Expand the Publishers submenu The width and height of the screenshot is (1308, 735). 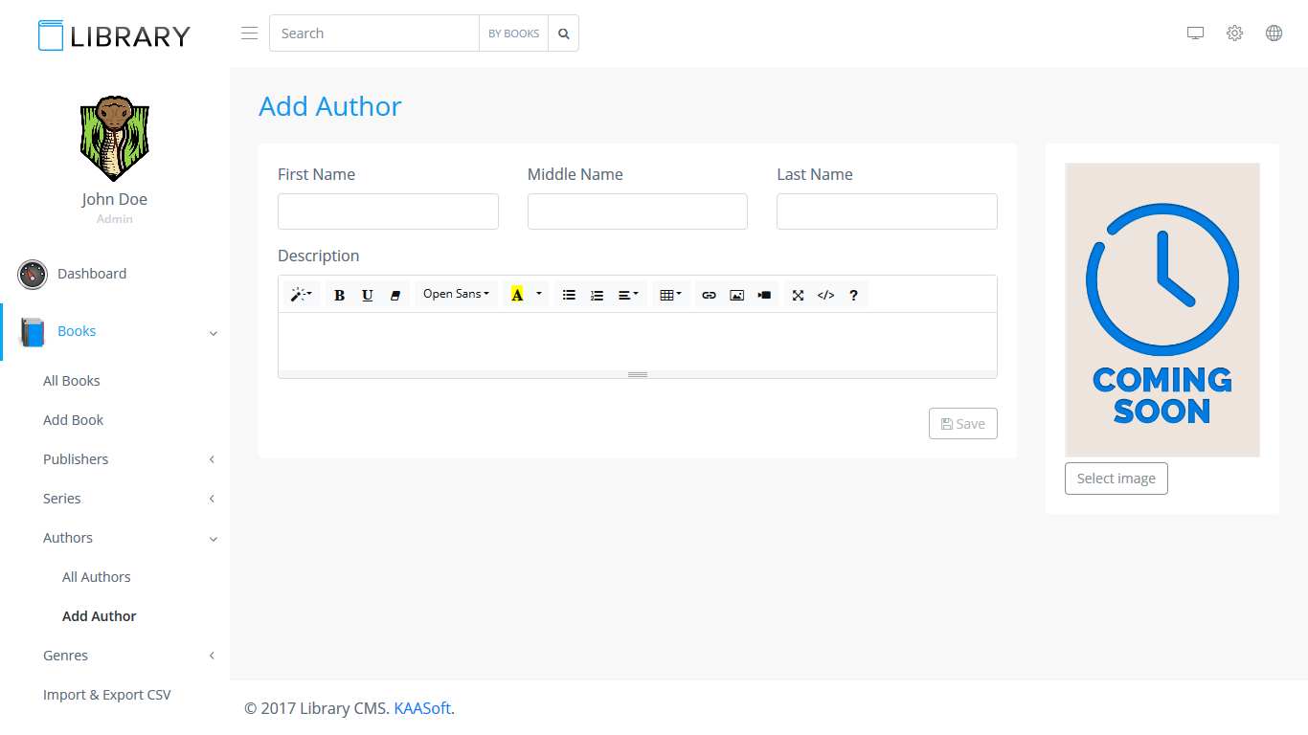tap(76, 459)
